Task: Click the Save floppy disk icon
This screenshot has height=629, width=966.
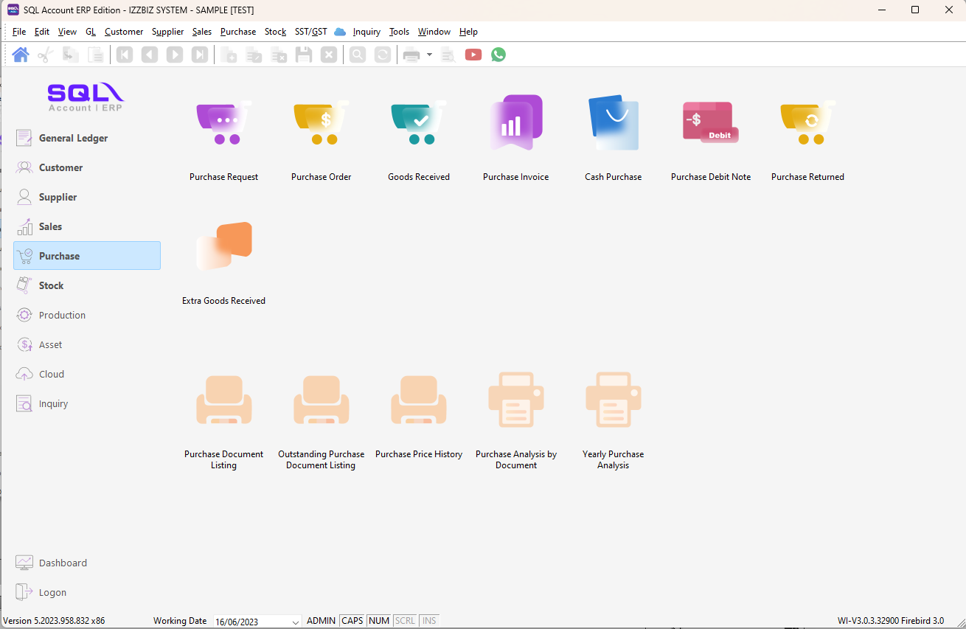Action: (x=304, y=55)
